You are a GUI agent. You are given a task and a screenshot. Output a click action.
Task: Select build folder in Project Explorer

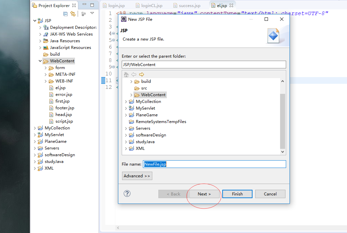click(x=55, y=54)
